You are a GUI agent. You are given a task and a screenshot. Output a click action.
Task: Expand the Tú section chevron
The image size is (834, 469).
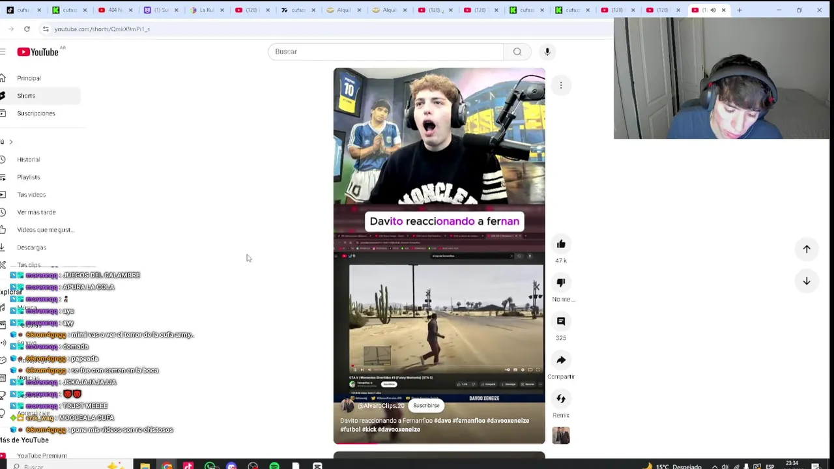(10, 142)
